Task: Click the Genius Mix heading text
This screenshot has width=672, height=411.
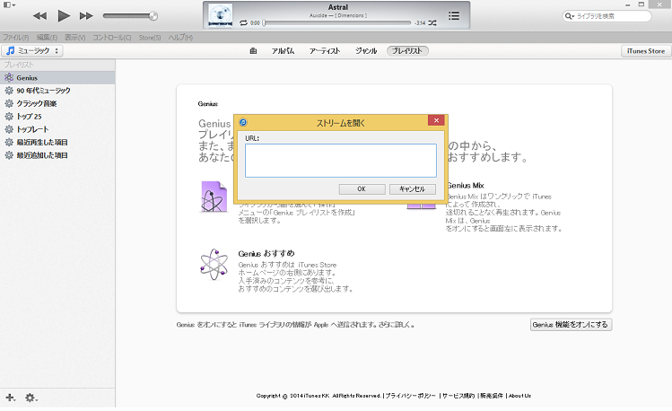Action: pyautogui.click(x=466, y=186)
